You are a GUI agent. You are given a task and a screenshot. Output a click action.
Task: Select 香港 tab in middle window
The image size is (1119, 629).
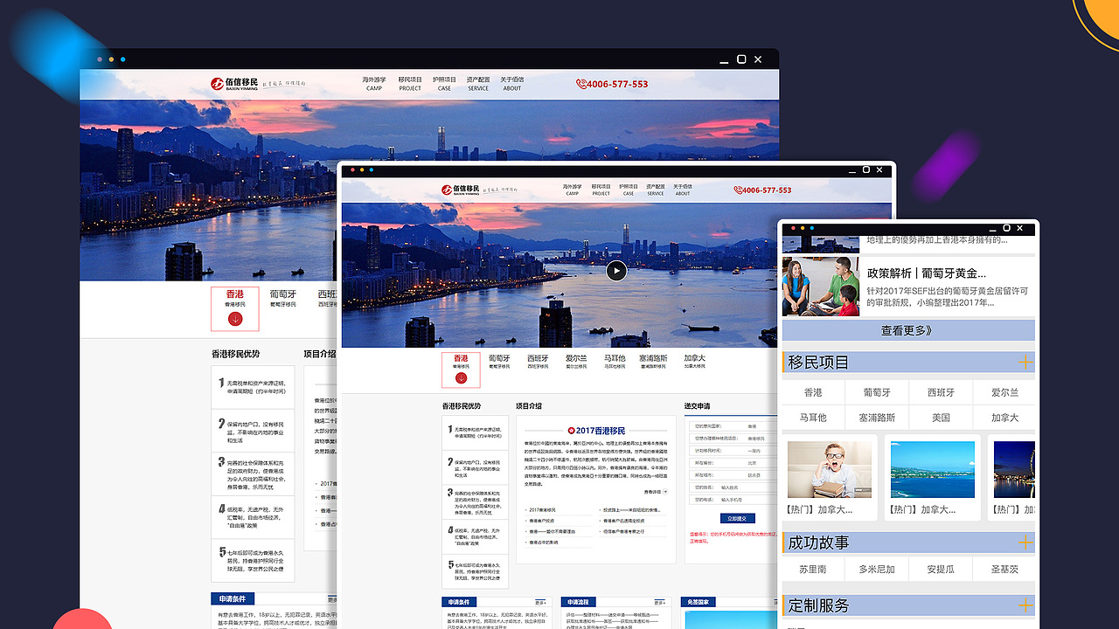point(461,369)
